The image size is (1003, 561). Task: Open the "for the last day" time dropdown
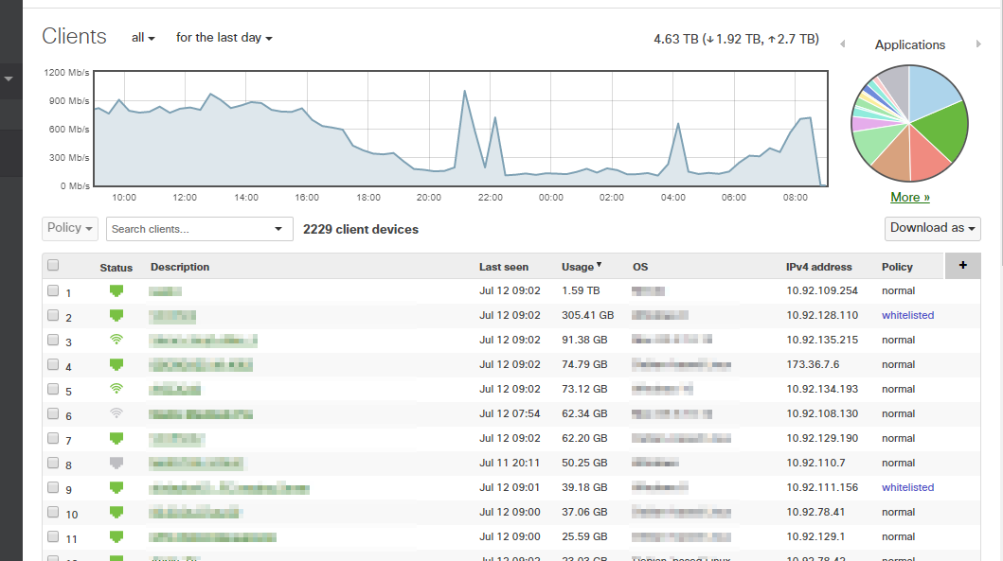tap(223, 38)
